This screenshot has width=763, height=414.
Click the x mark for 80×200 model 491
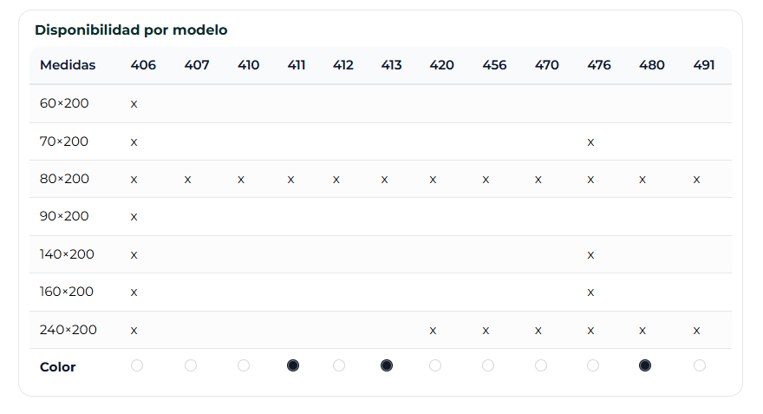[696, 180]
